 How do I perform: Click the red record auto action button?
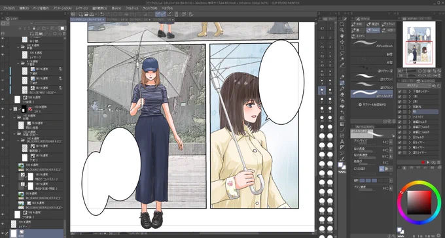pyautogui.click(x=423, y=162)
